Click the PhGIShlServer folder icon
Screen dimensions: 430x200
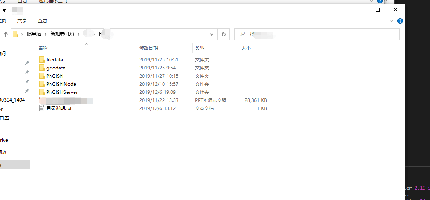pos(42,92)
